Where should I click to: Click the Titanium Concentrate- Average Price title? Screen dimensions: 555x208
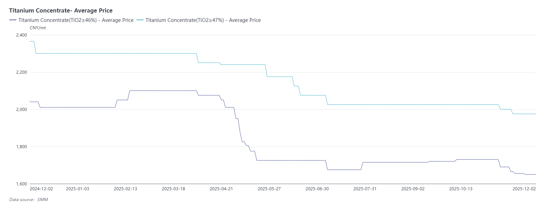coord(61,10)
